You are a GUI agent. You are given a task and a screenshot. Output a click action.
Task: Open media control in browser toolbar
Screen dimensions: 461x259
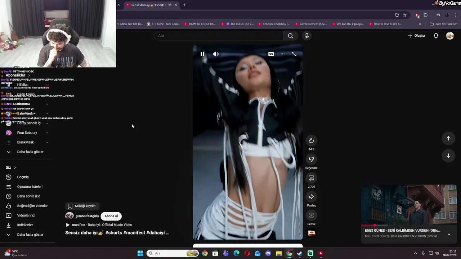438,15
